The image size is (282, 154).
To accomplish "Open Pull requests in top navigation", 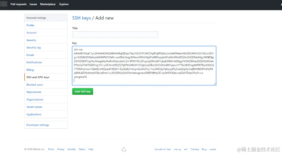I will click(x=18, y=4).
